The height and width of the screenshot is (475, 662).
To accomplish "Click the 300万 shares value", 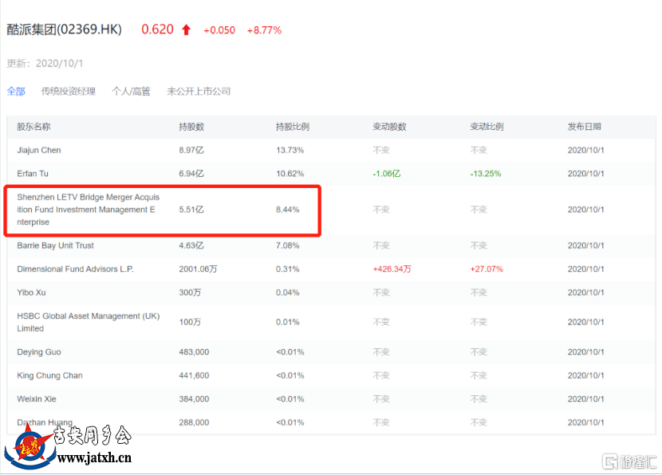I will (x=190, y=292).
